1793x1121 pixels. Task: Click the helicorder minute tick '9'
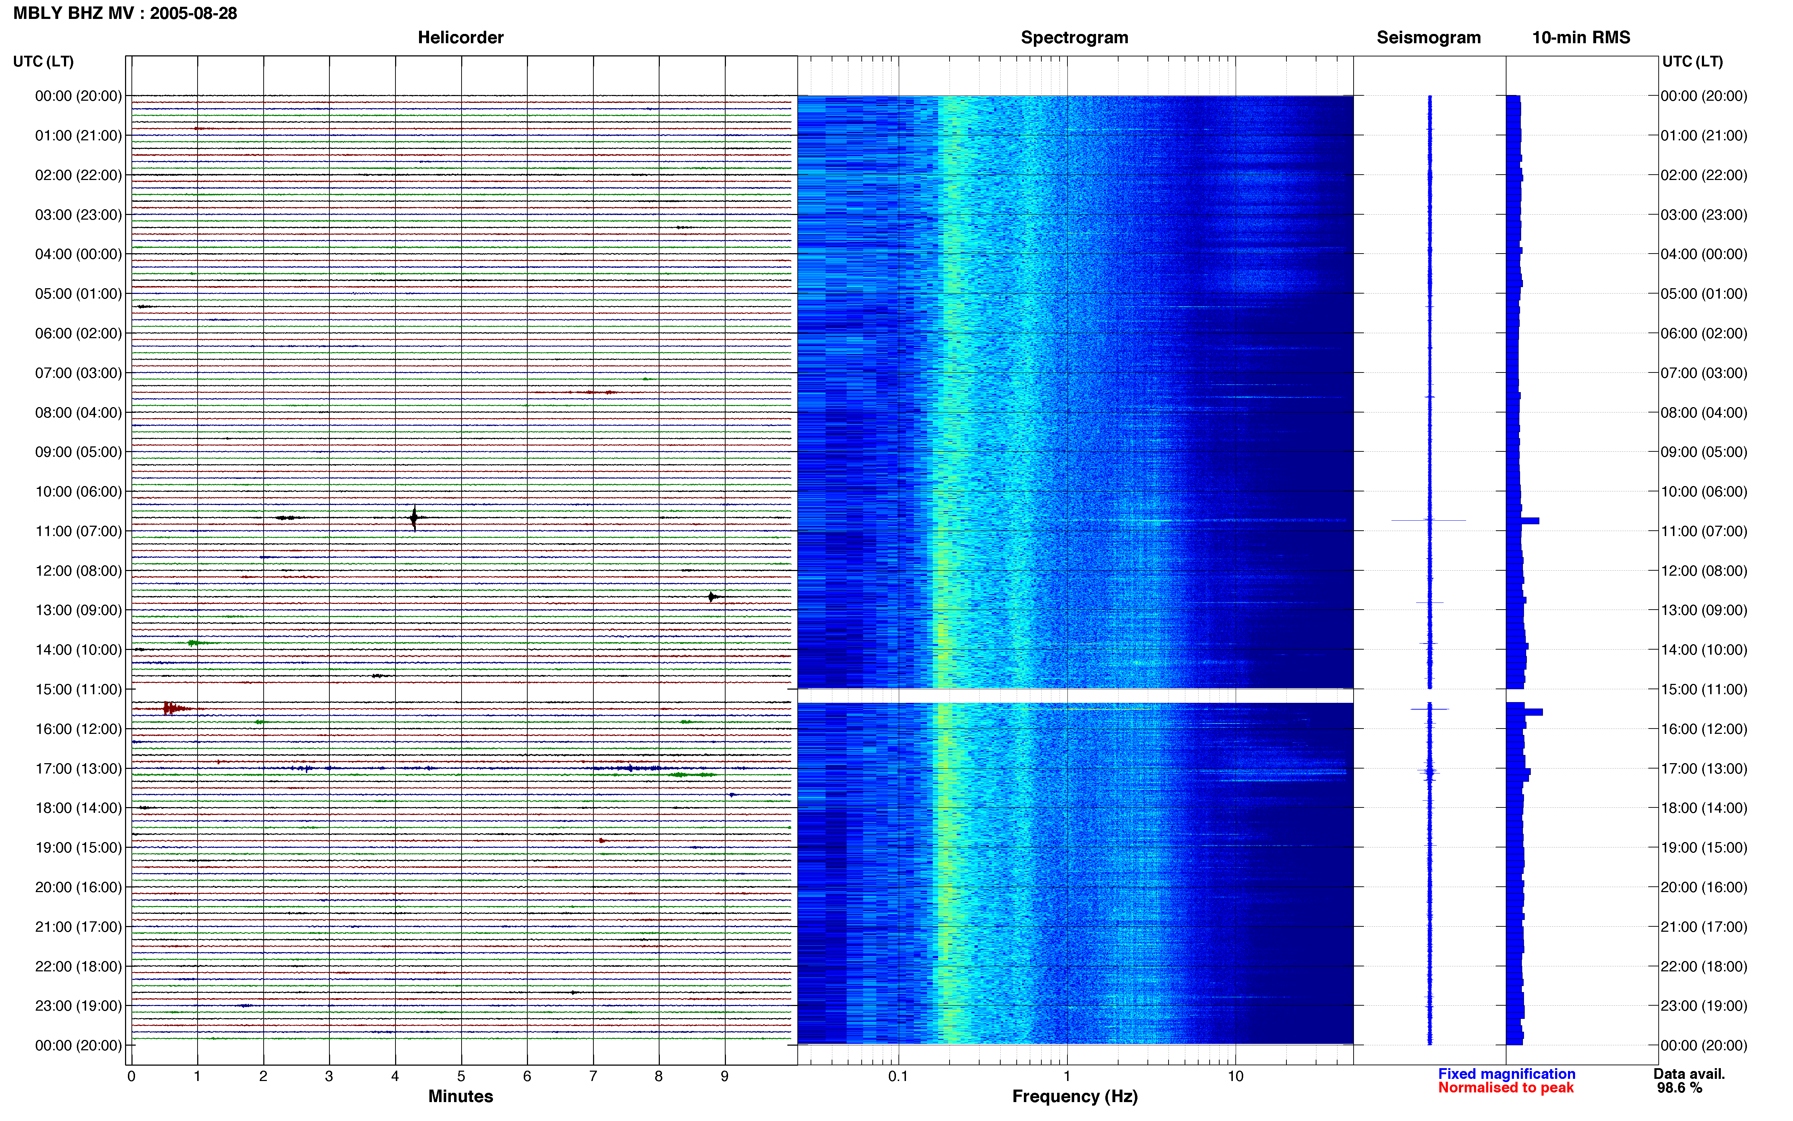724,1076
